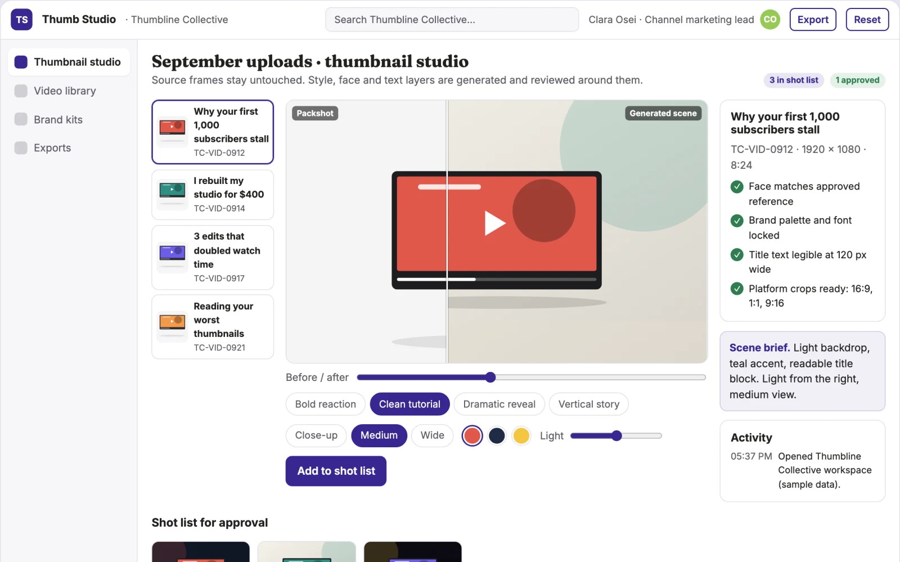Click the 1 approved badge
The image size is (900, 562).
coord(857,80)
